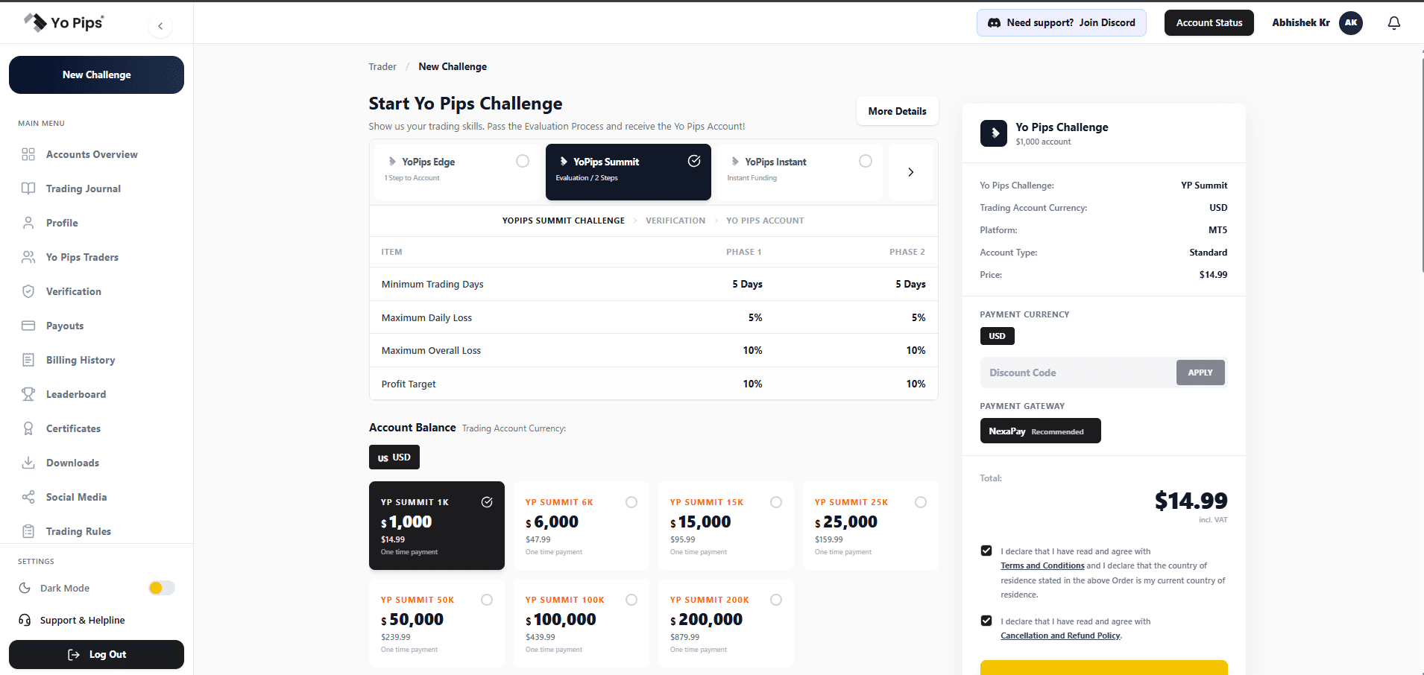Select the YP Summit 100K radio button

click(x=631, y=600)
